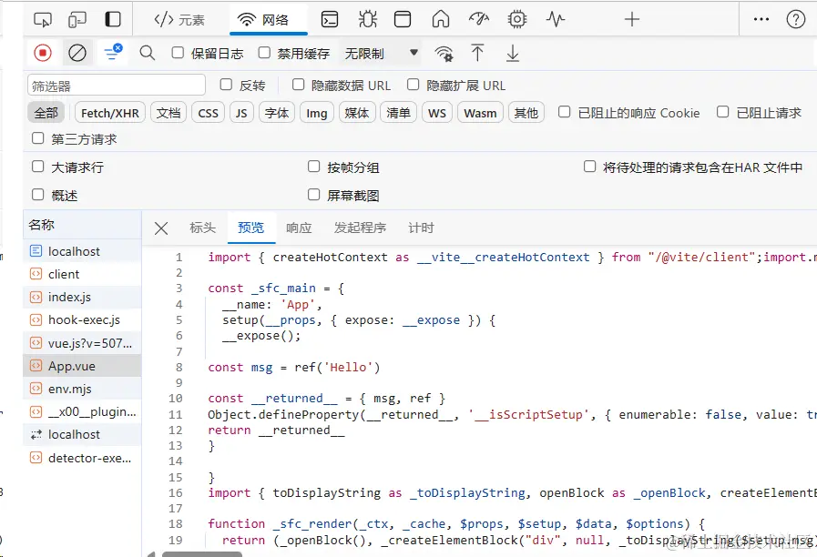Open the performance monitor waveform icon
The image size is (817, 557).
click(555, 20)
